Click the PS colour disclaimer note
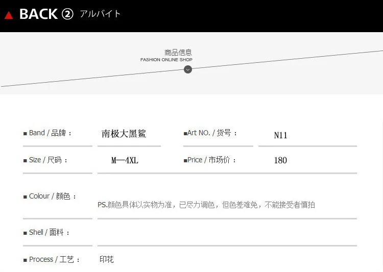The height and width of the screenshot is (272, 383). 206,205
